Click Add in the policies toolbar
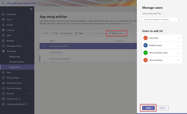Screen dimensions: 187x114 (x=45, y=33)
